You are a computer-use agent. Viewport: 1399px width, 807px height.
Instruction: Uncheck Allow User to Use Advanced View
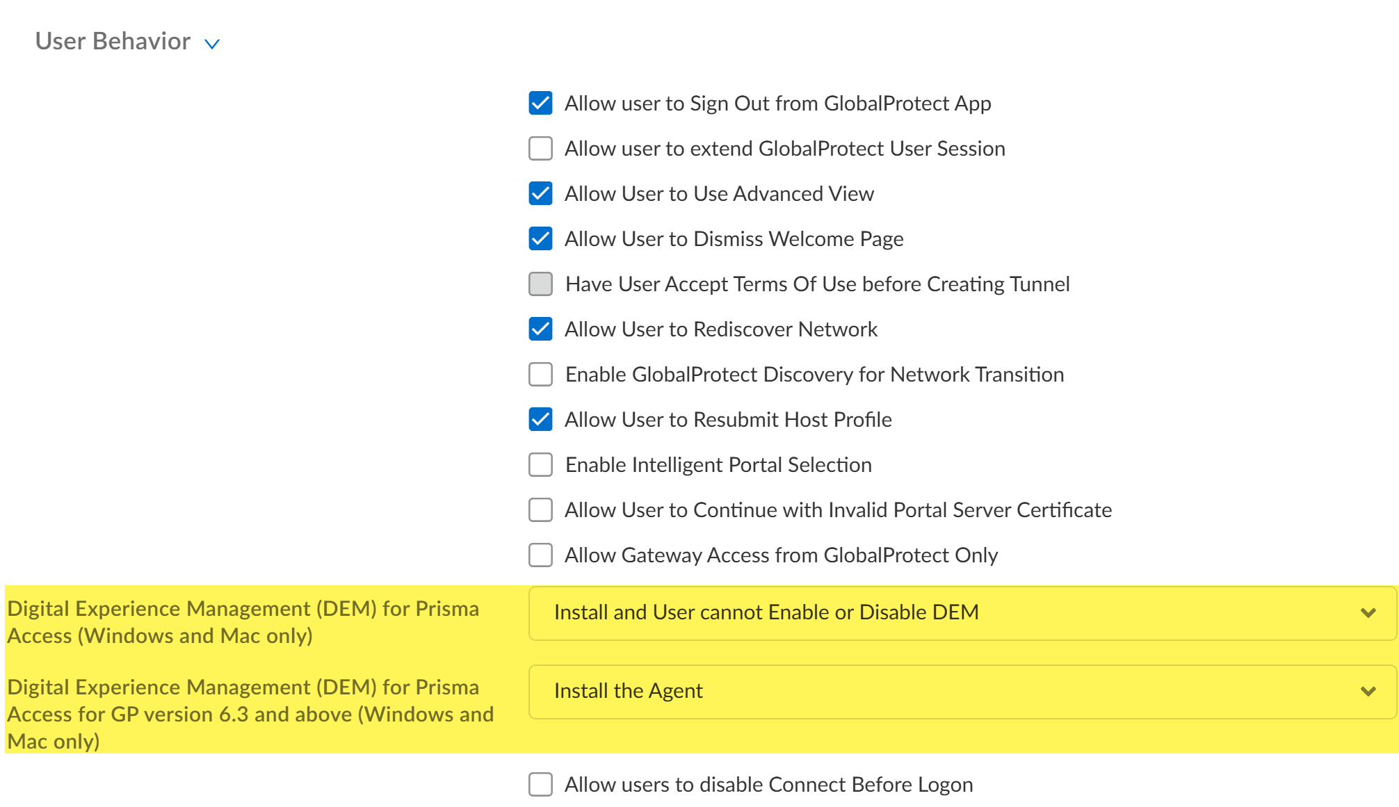(540, 193)
